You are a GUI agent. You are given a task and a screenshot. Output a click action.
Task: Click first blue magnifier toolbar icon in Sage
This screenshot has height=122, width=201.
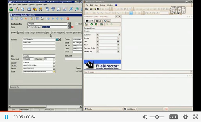[x=71, y=9]
